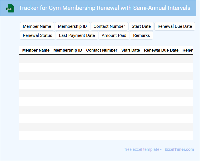Select the Contact Number column header

102,50
